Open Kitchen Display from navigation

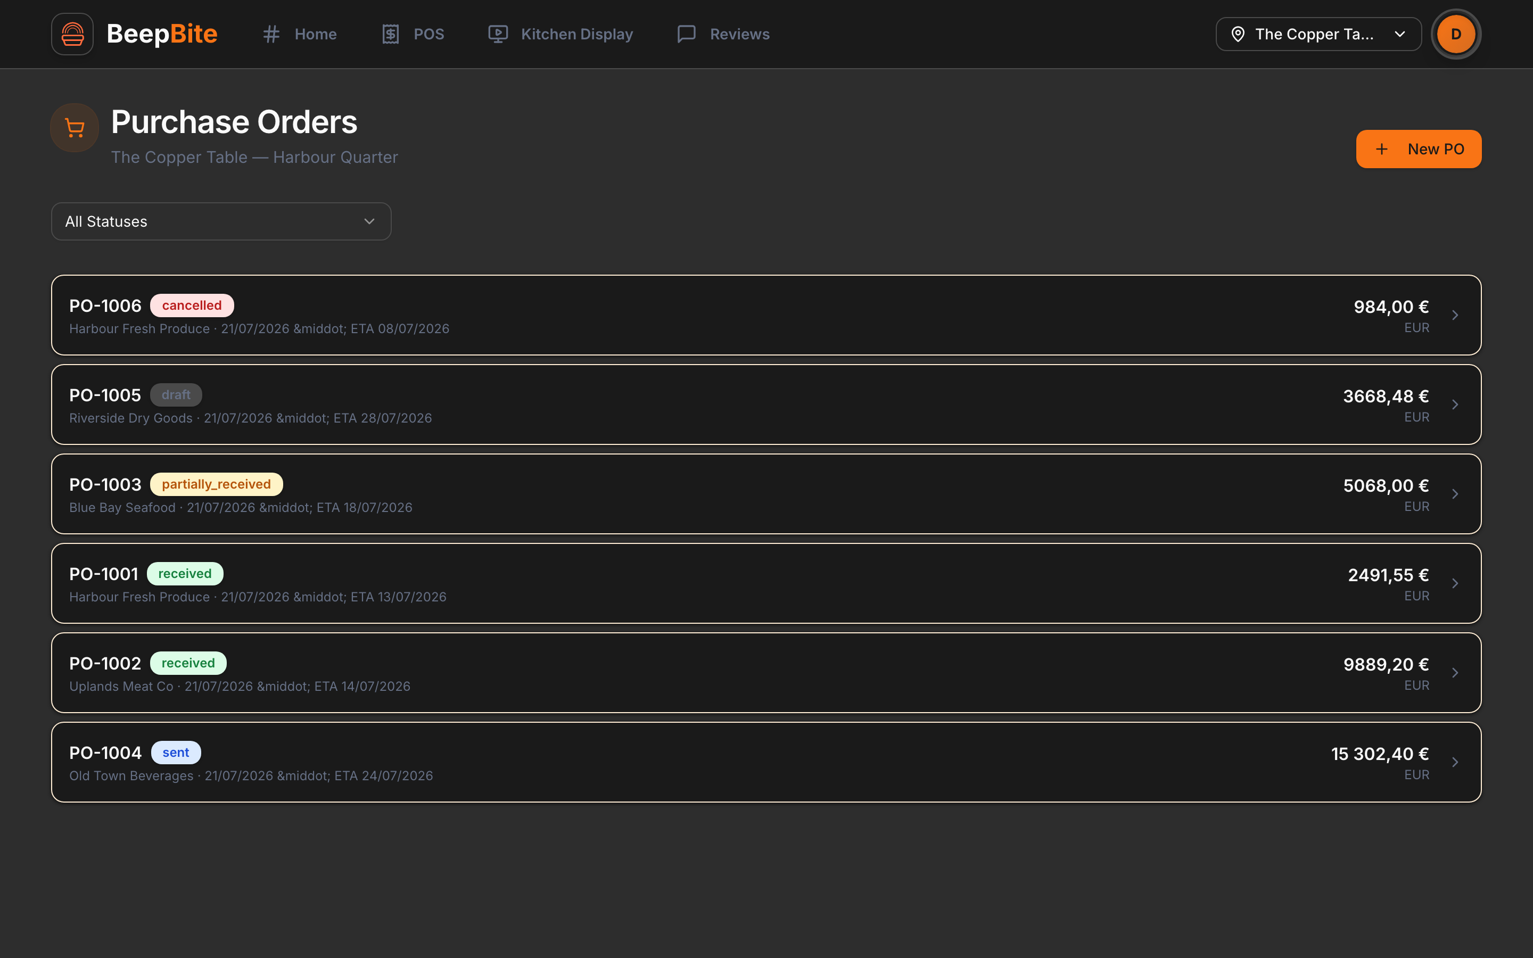[x=561, y=34]
